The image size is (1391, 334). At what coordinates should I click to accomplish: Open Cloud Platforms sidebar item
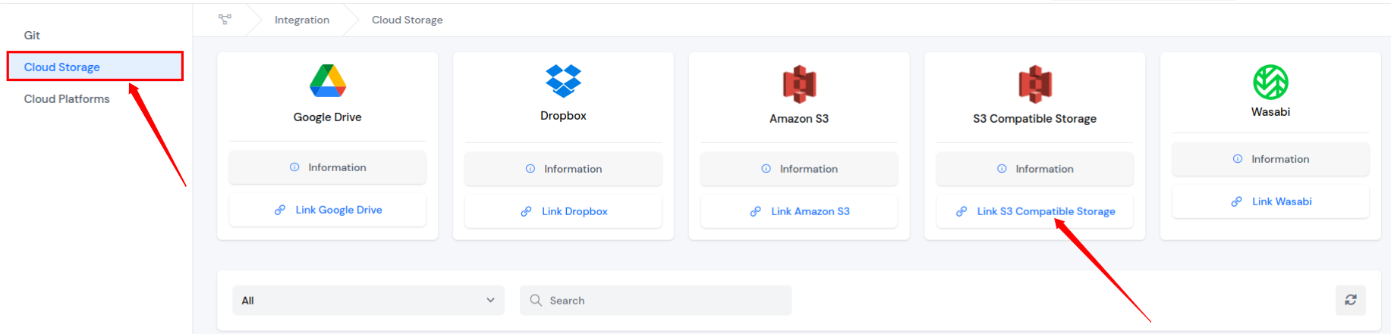point(67,99)
